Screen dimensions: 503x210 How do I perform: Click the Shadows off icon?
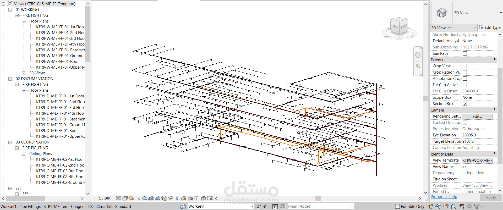[x=138, y=199]
